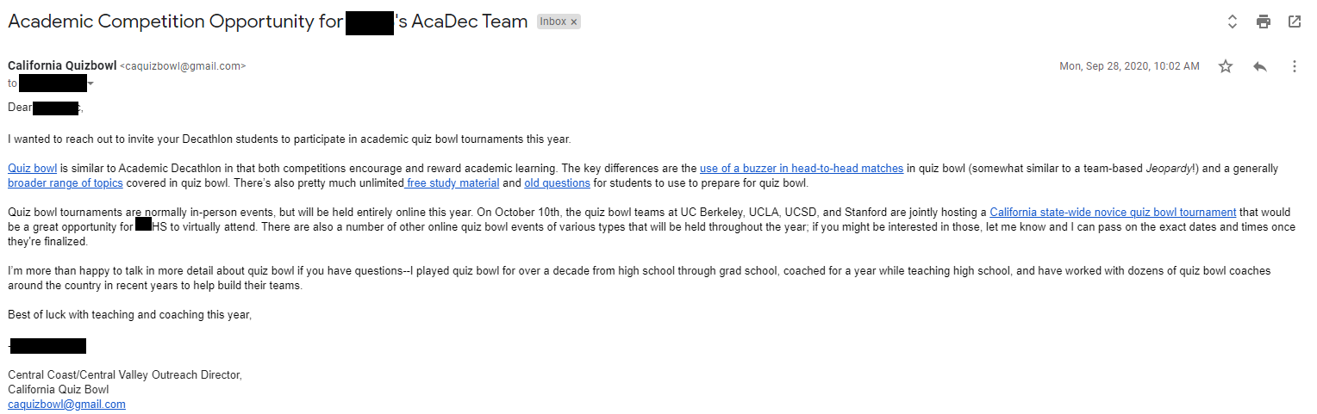1317x414 pixels.
Task: Expand recipient details arrow next to "to"
Action: click(x=91, y=83)
